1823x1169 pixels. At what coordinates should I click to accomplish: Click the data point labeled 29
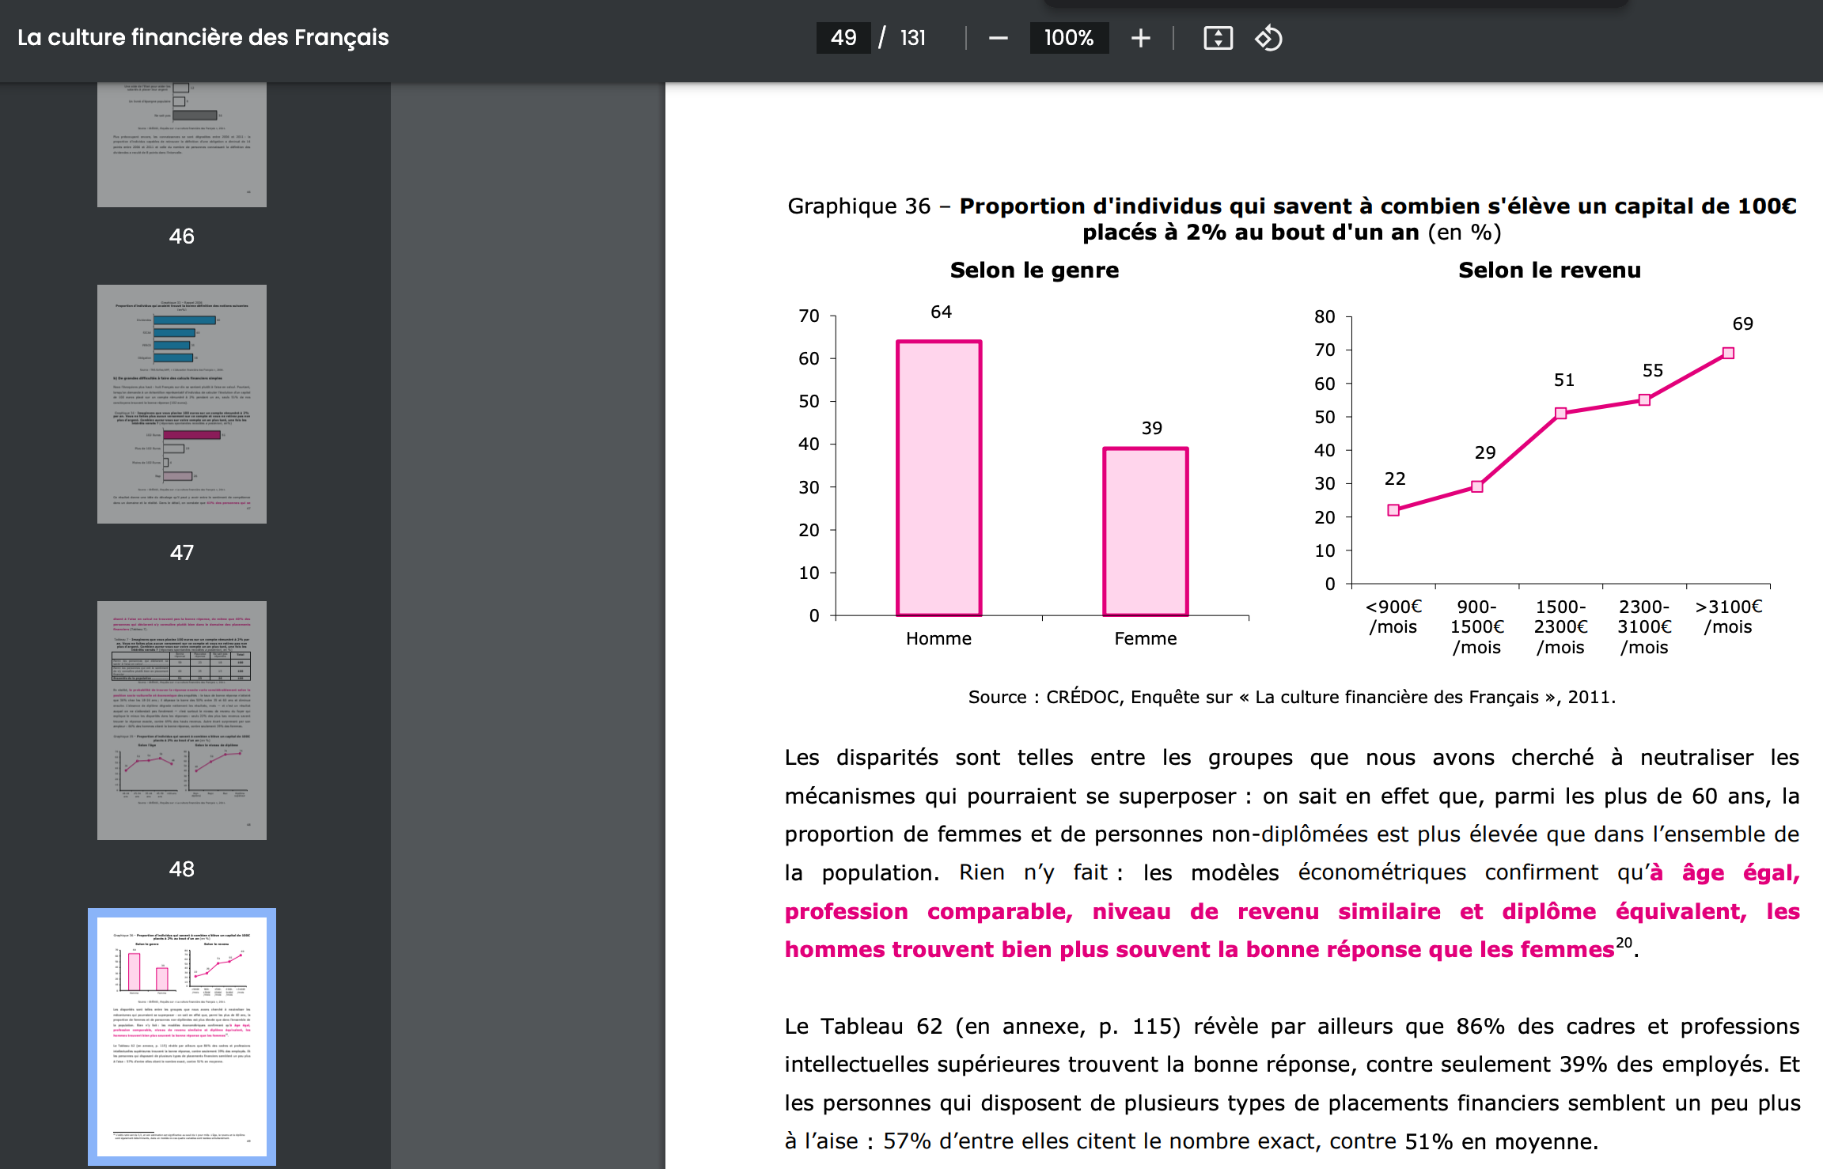tap(1477, 486)
